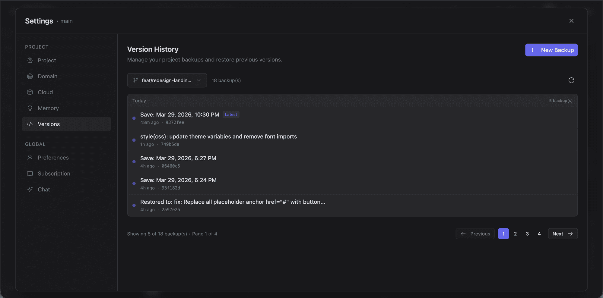Go to the Cloud settings

pos(66,92)
